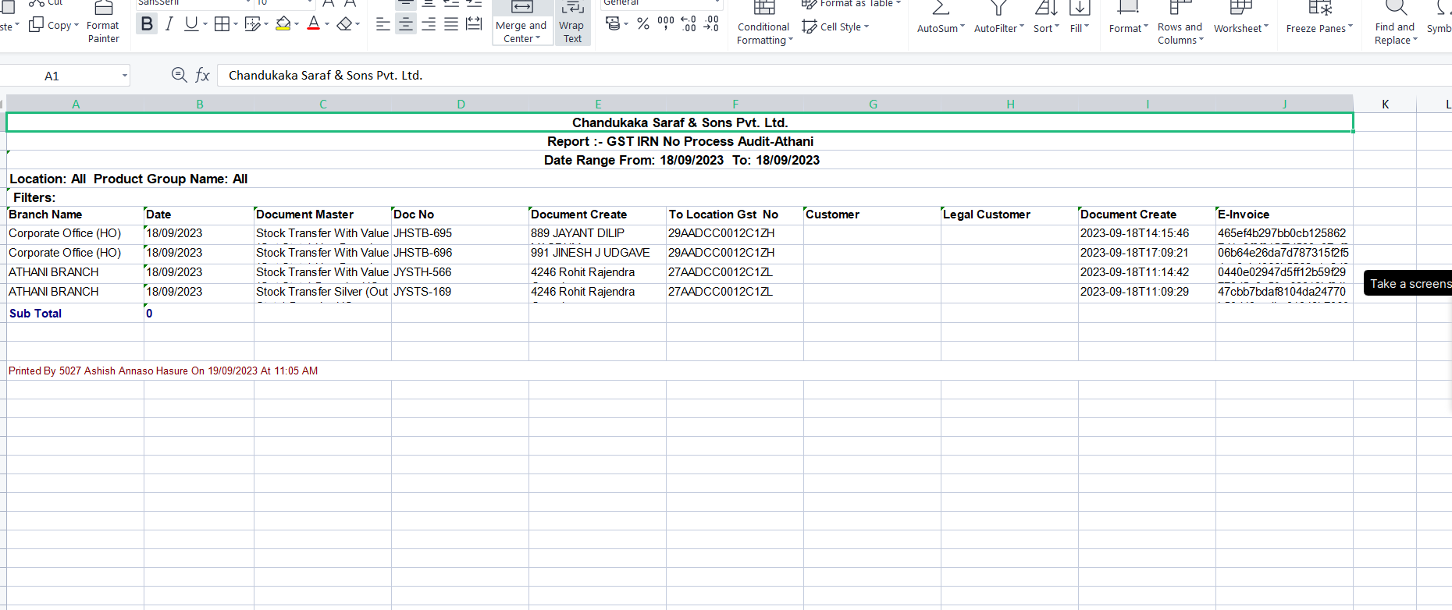This screenshot has height=610, width=1452.
Task: Click the Copy button
Action: (x=53, y=25)
